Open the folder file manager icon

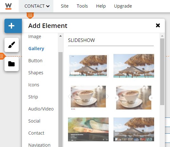click(12, 64)
